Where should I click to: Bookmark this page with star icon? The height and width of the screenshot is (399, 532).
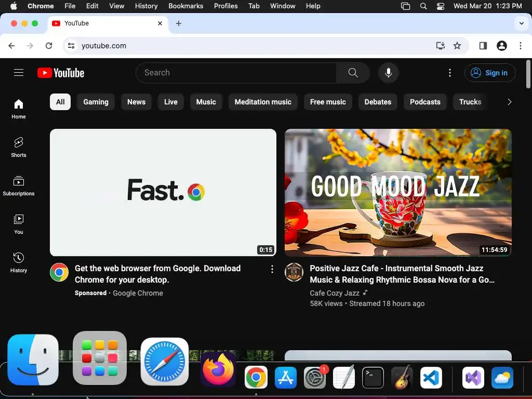pyautogui.click(x=457, y=46)
